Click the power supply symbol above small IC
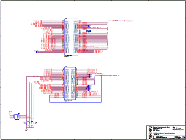This screenshot has height=140, width=186. coord(10,112)
